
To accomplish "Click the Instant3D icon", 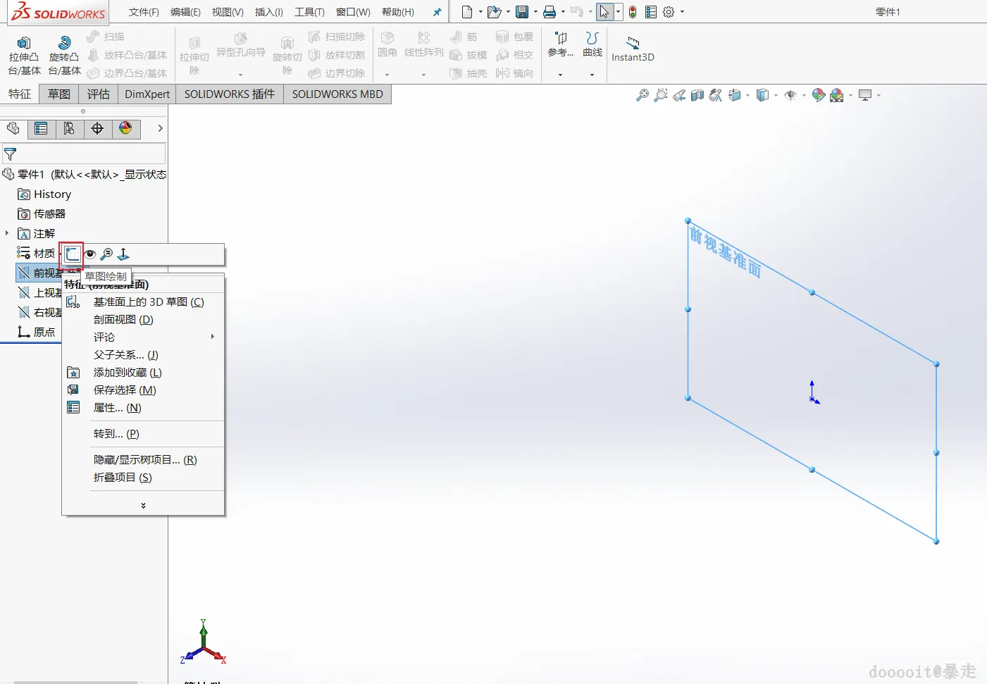I will click(633, 49).
